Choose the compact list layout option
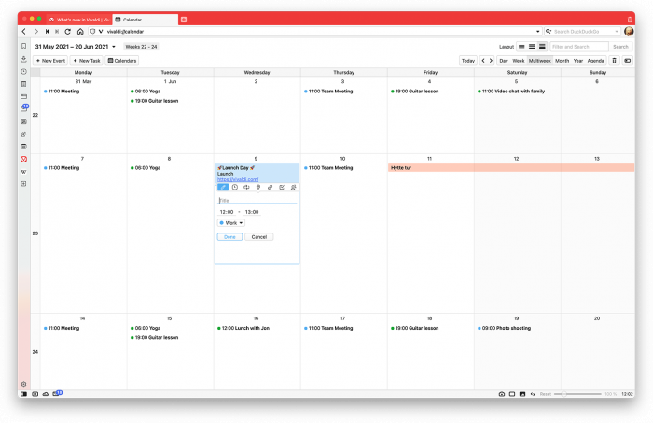 click(x=532, y=47)
